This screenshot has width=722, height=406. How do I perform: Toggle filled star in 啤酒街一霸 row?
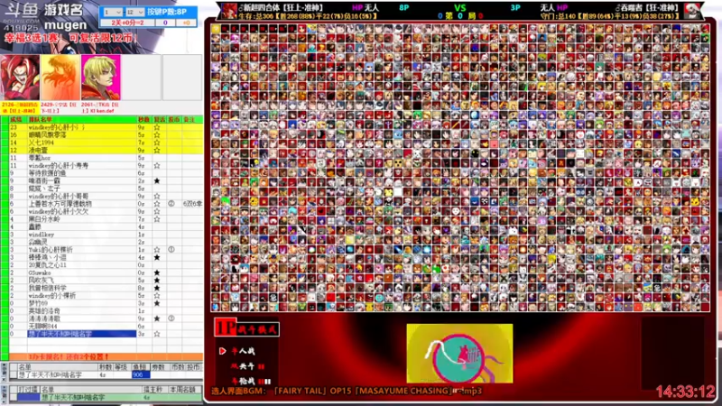157,181
